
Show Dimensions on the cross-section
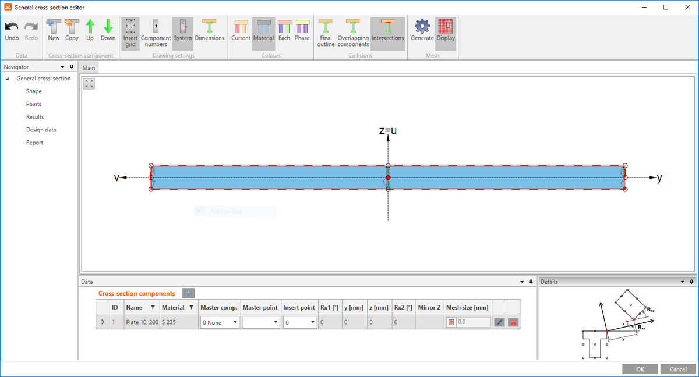coord(209,32)
